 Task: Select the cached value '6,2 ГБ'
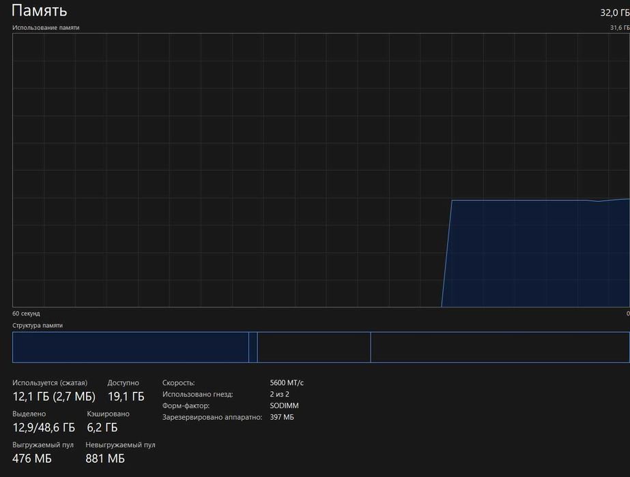102,428
